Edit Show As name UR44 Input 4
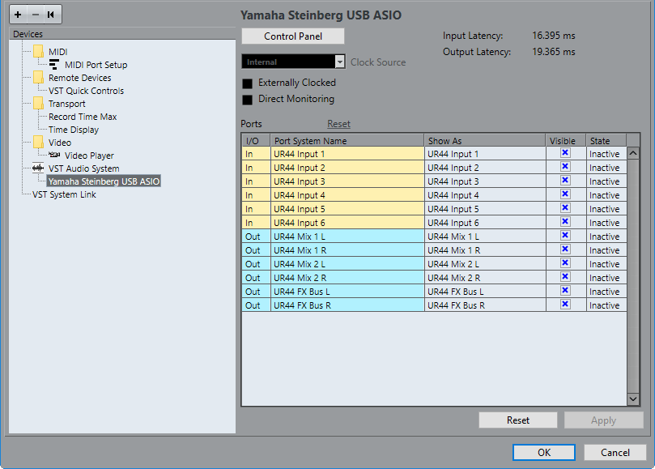Viewport: 655px width, 469px height. coord(485,195)
